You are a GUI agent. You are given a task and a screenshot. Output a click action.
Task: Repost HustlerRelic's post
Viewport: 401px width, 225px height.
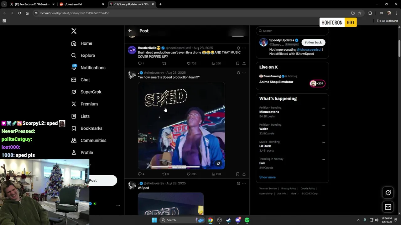tap(164, 63)
